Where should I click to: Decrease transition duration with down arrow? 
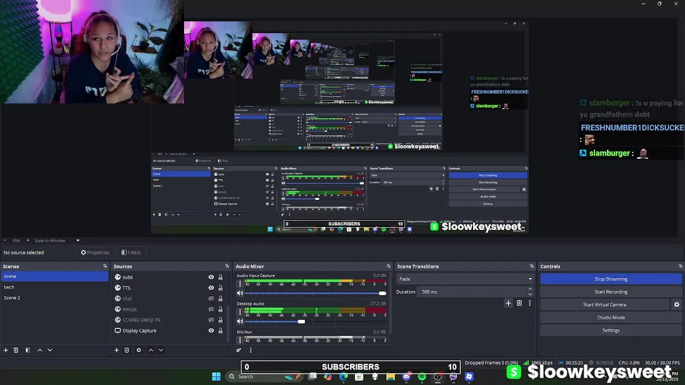tap(530, 294)
